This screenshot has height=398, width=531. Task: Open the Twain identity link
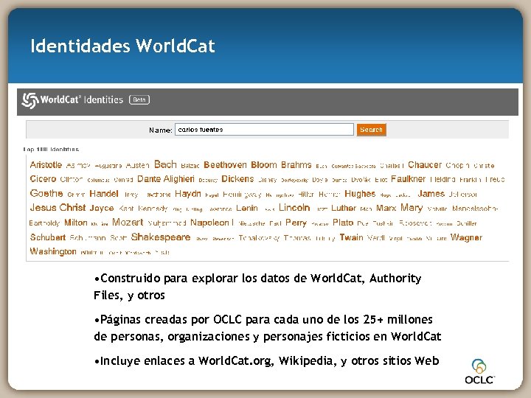coord(352,237)
